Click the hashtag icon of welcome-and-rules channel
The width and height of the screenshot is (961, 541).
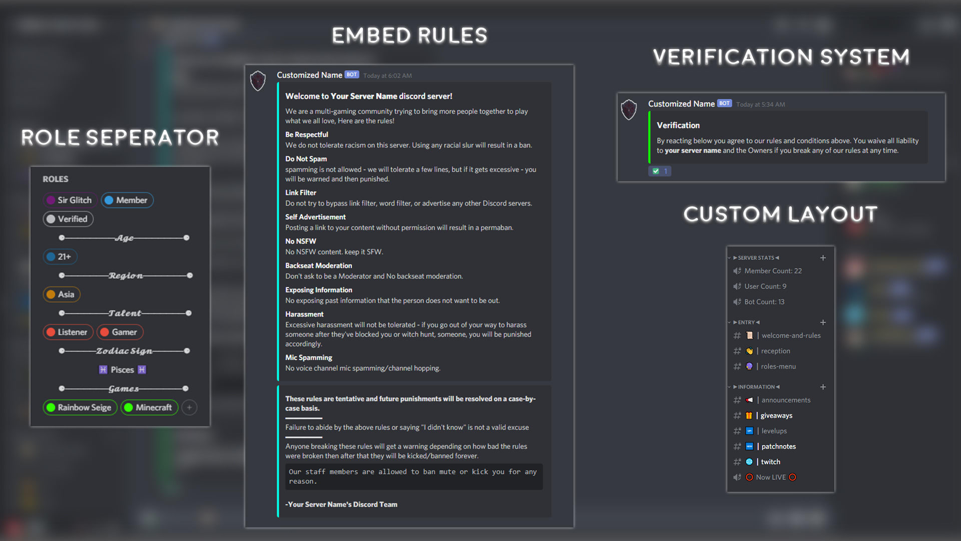point(737,336)
